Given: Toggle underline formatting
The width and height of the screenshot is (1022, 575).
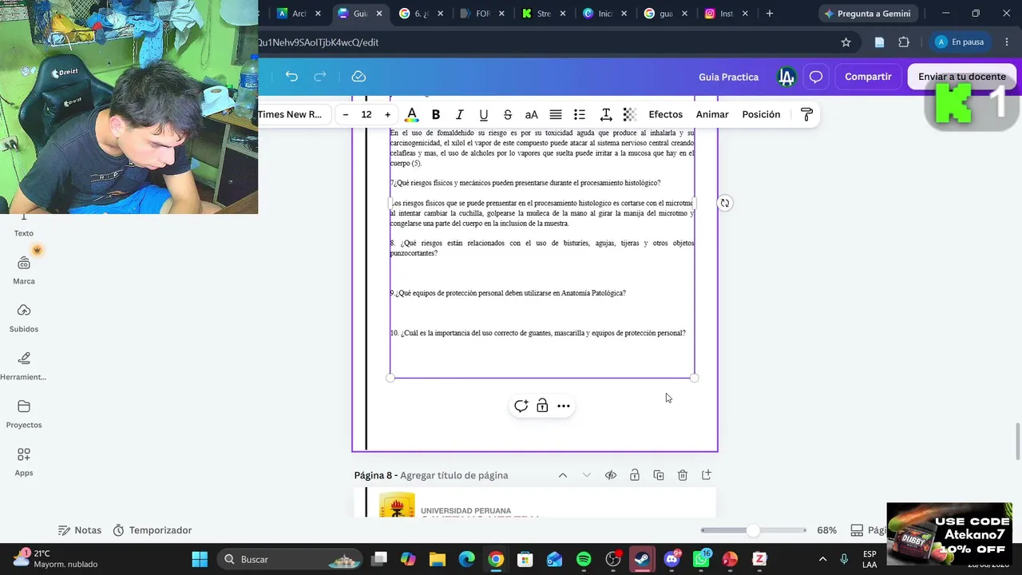Looking at the screenshot, I should (x=483, y=114).
